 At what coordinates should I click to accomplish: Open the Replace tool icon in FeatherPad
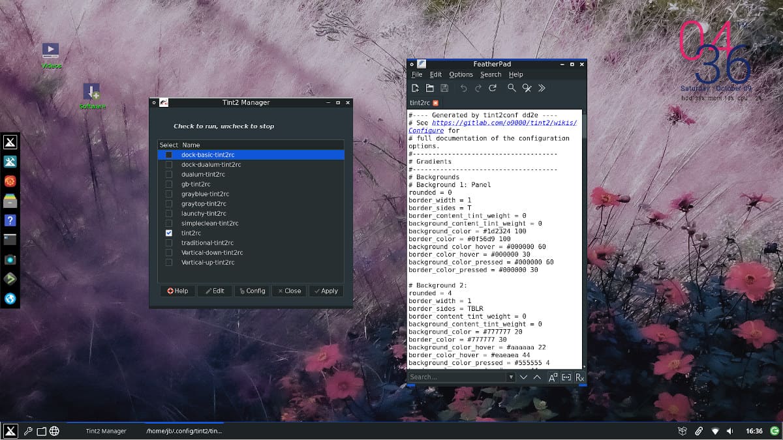pos(527,88)
